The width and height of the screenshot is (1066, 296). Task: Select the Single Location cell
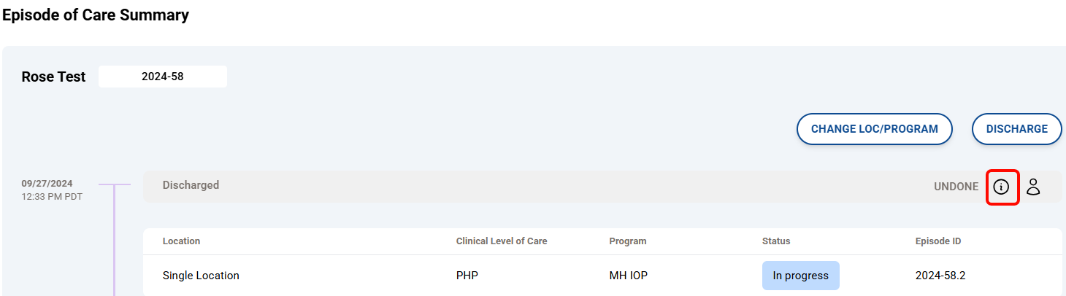tap(201, 276)
